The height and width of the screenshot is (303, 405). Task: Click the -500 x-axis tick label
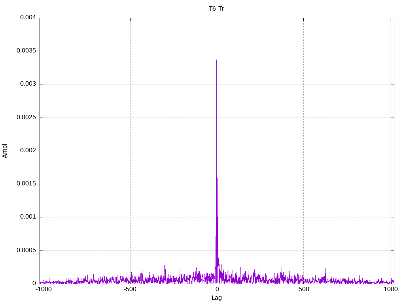click(x=130, y=289)
